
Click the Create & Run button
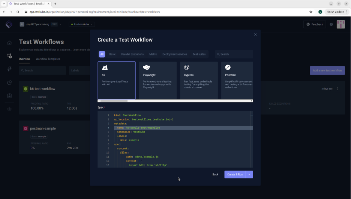[x=235, y=174]
